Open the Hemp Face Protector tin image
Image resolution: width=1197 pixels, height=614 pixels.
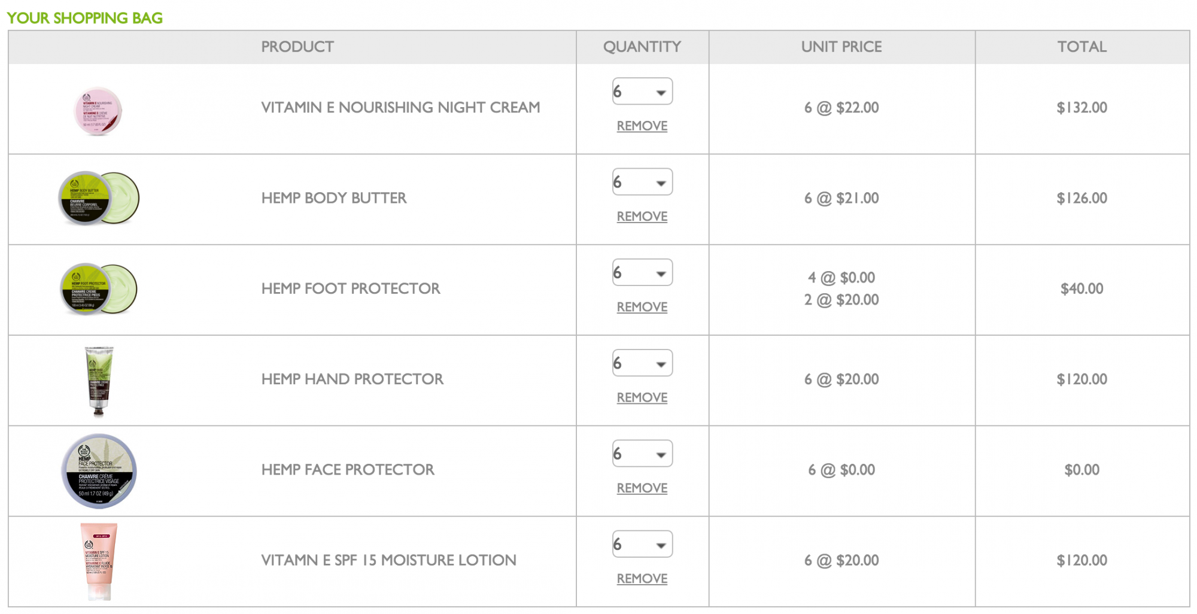pyautogui.click(x=99, y=472)
